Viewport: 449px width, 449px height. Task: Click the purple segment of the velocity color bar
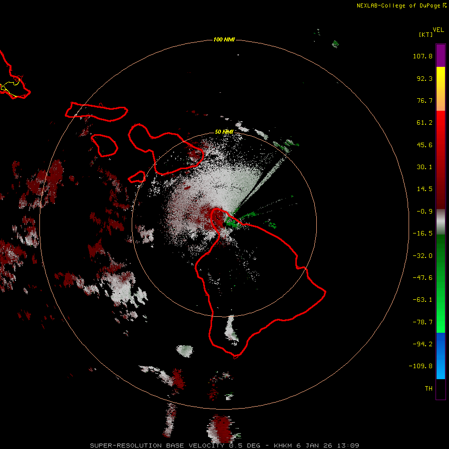[441, 55]
